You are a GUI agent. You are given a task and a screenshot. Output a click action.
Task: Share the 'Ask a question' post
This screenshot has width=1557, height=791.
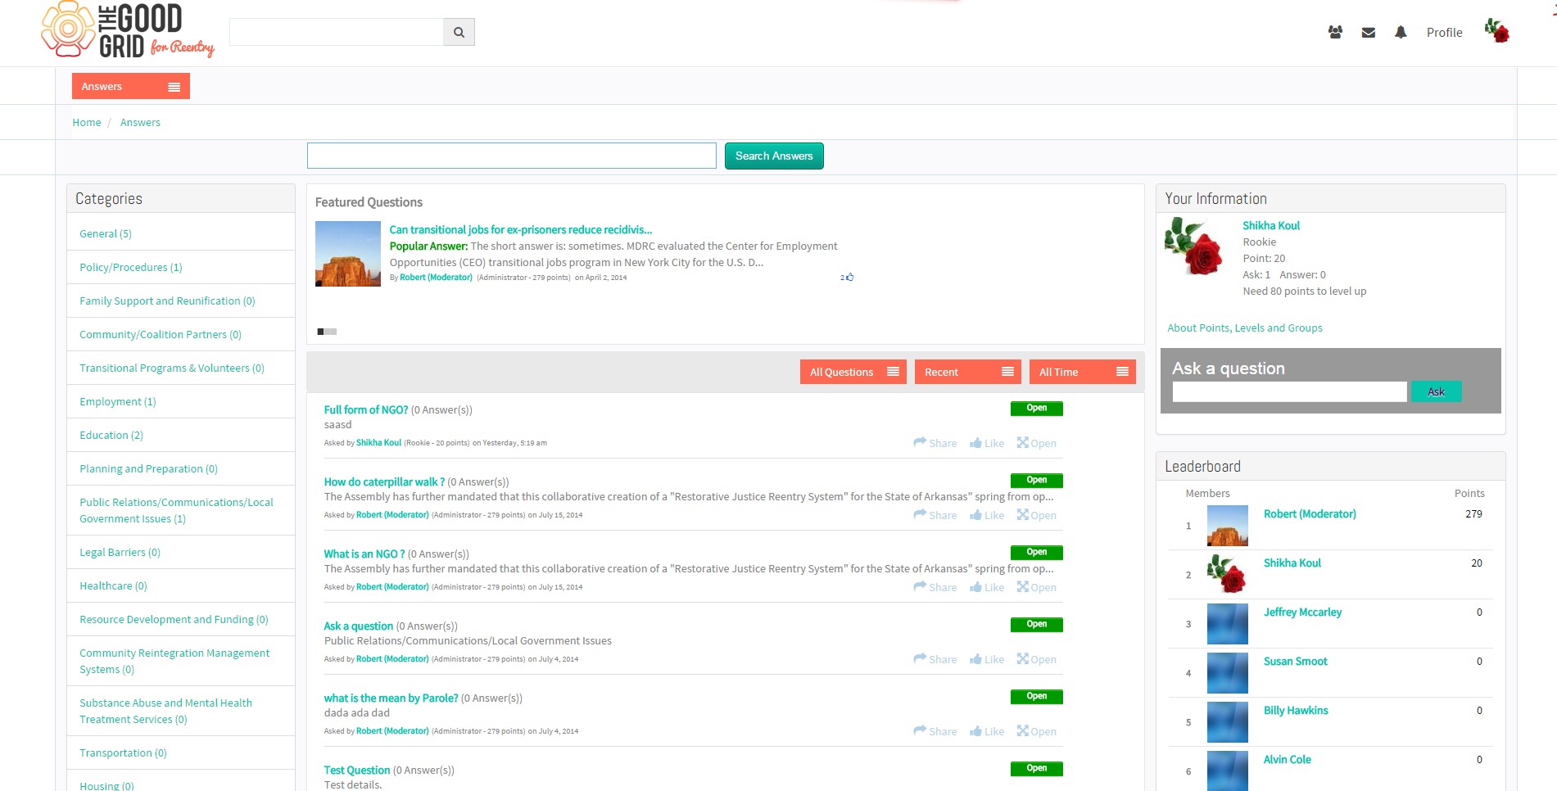[935, 659]
